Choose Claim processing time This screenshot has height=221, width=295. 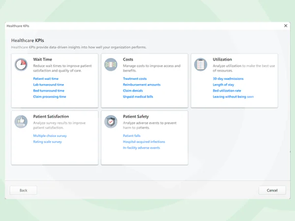pyautogui.click(x=49, y=97)
